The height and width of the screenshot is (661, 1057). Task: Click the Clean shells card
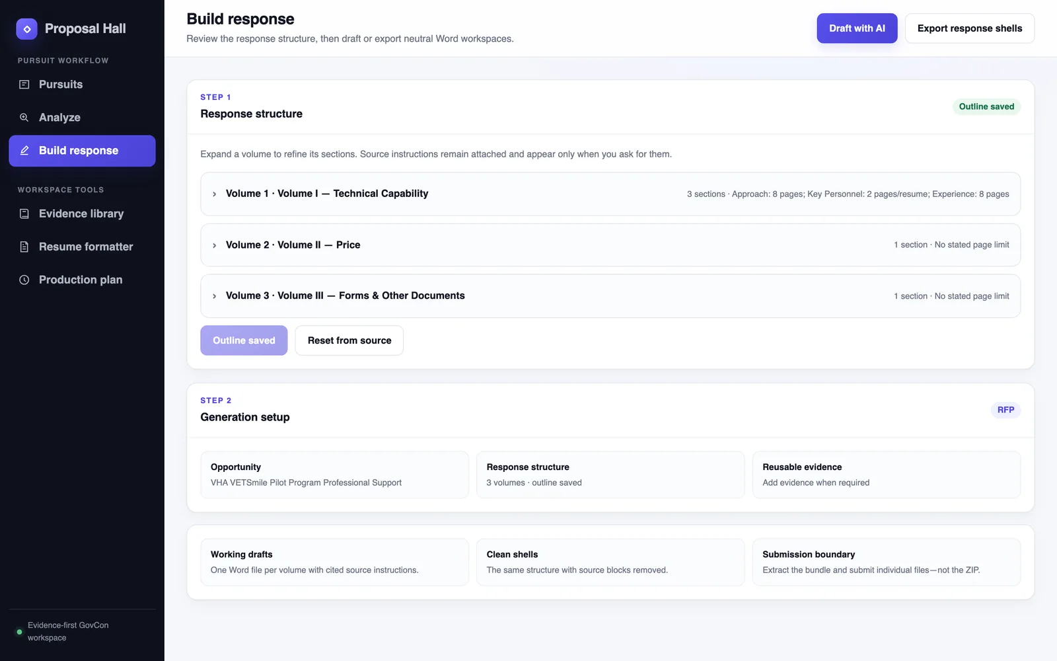pos(610,562)
